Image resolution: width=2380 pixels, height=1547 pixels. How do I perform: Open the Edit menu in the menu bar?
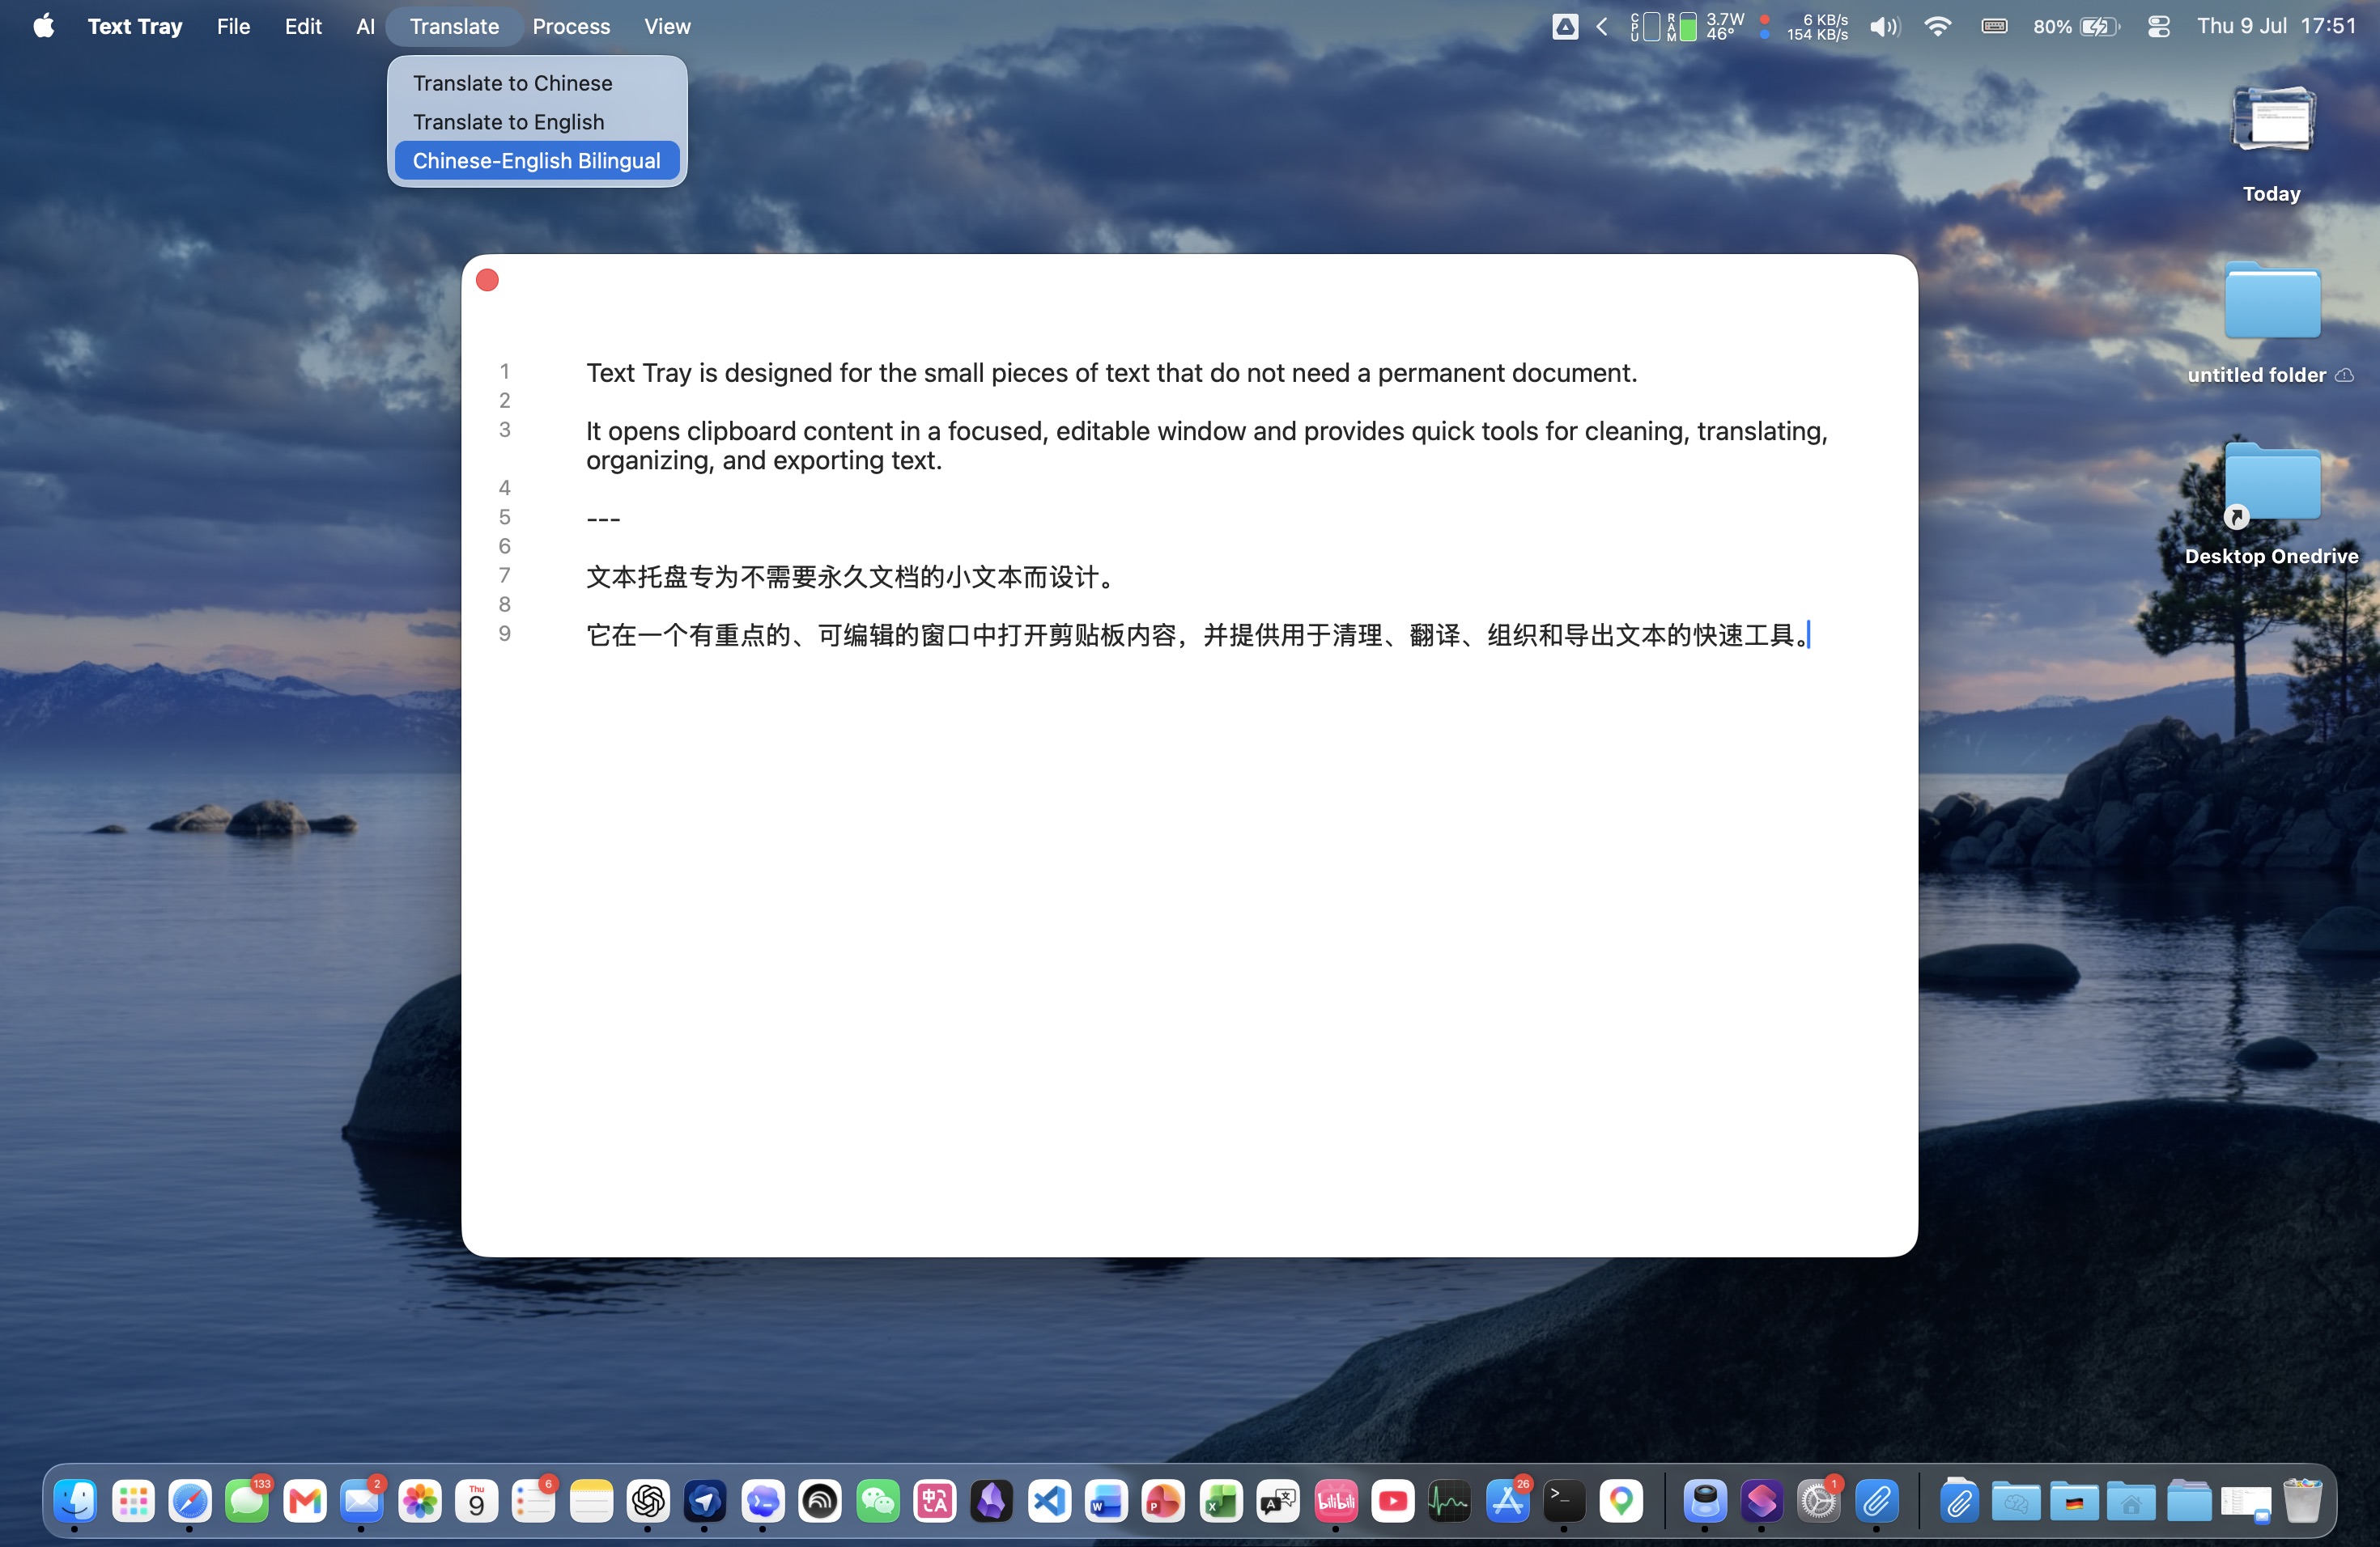[x=303, y=26]
